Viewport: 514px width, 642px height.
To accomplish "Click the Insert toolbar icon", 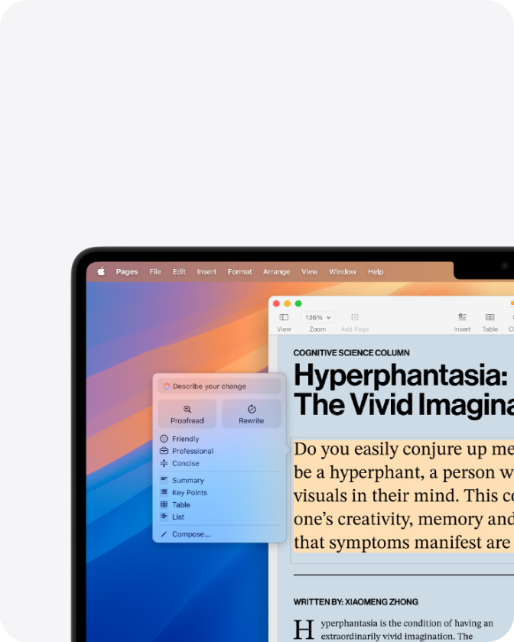I will [462, 317].
